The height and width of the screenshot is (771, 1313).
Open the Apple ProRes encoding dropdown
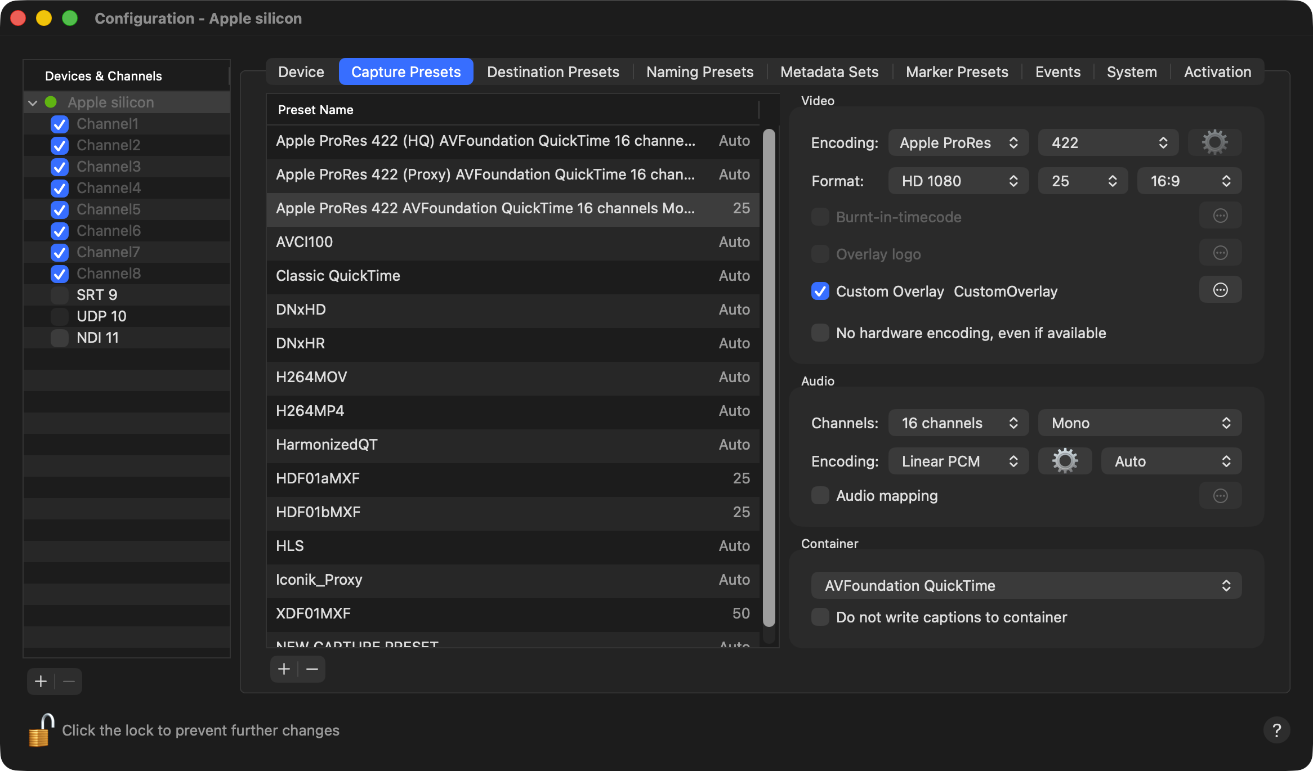(x=958, y=142)
